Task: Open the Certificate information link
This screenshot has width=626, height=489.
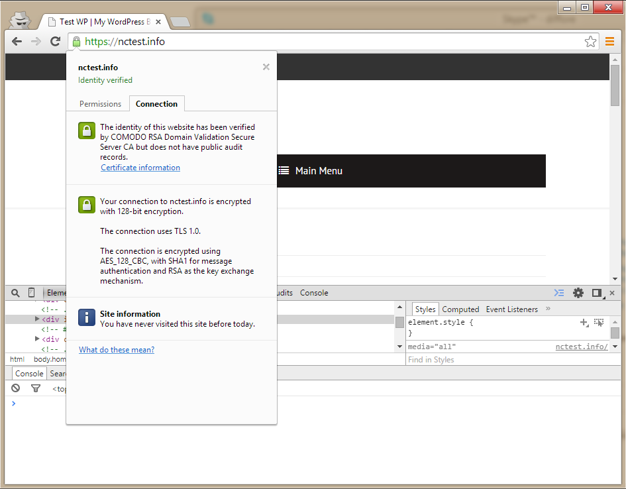Action: [x=140, y=168]
